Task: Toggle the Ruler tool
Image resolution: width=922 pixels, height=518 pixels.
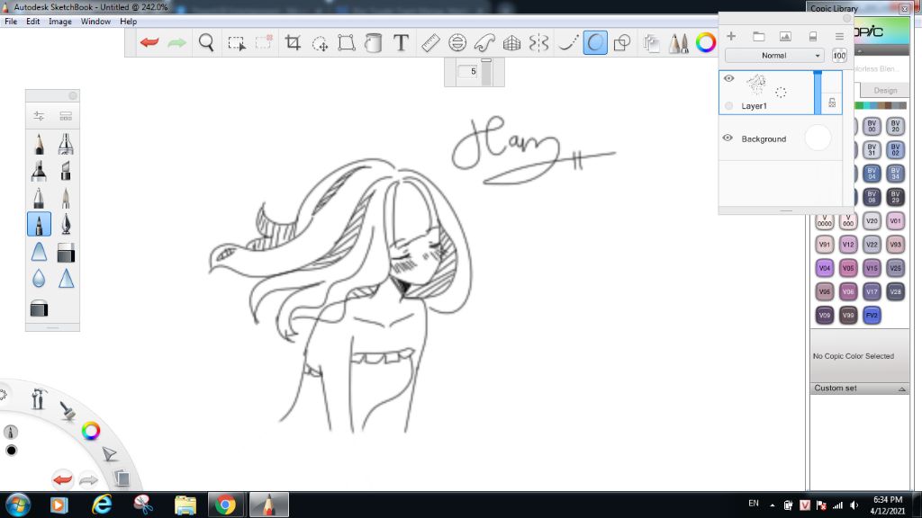Action: [430, 43]
